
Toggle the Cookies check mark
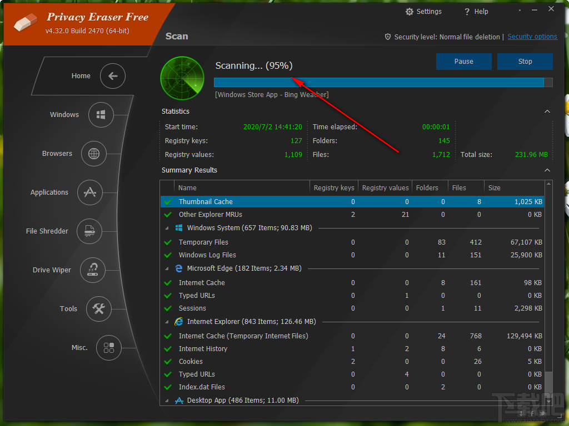(168, 362)
